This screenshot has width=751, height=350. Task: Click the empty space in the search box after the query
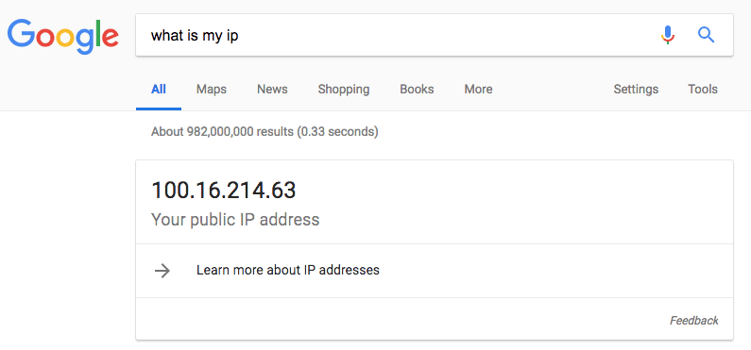pyautogui.click(x=446, y=36)
